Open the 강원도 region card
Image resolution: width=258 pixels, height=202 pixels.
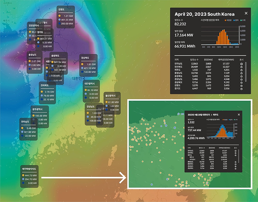point(66,17)
